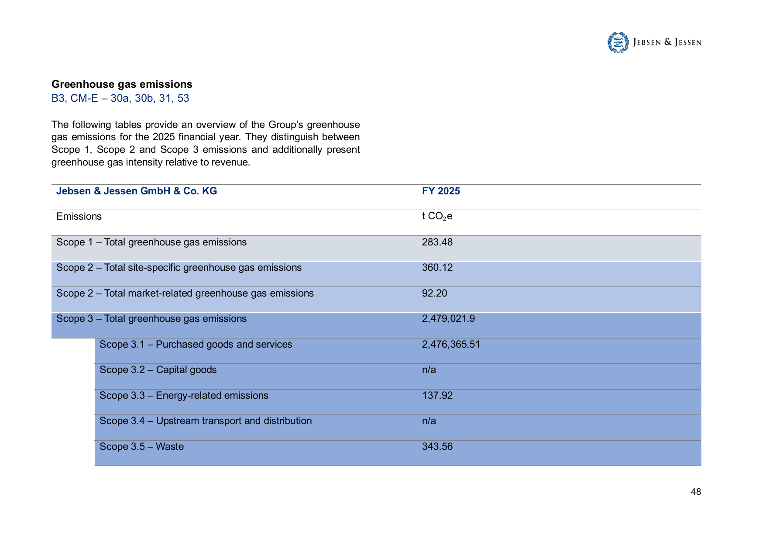Click the "FY 2025" column header
766x542 pixels.
tap(441, 191)
